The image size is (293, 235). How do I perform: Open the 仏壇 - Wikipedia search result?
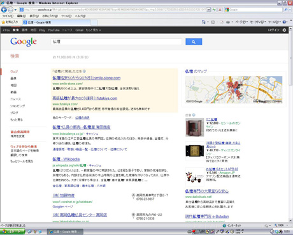click(x=66, y=159)
